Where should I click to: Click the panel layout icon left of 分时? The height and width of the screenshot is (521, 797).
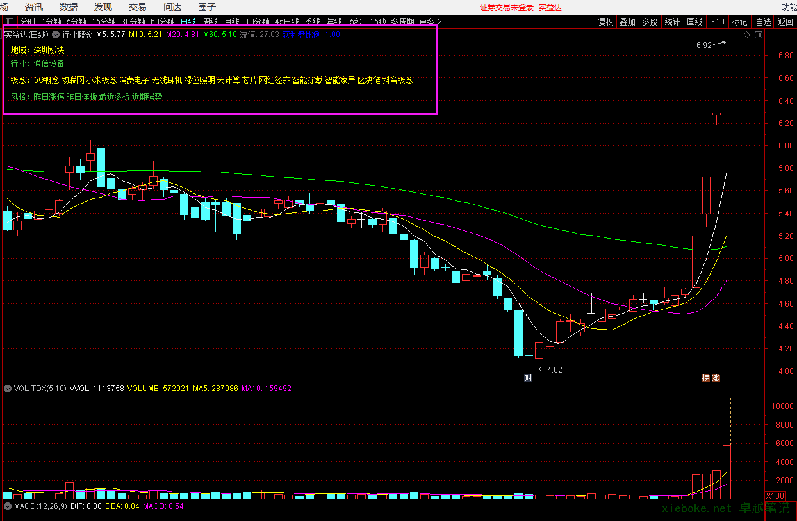click(x=9, y=22)
